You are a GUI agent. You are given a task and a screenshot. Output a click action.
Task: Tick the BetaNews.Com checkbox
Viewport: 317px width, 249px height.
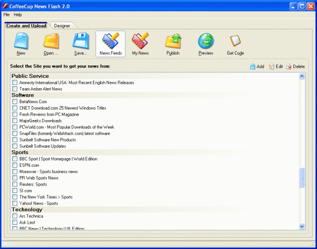point(15,101)
